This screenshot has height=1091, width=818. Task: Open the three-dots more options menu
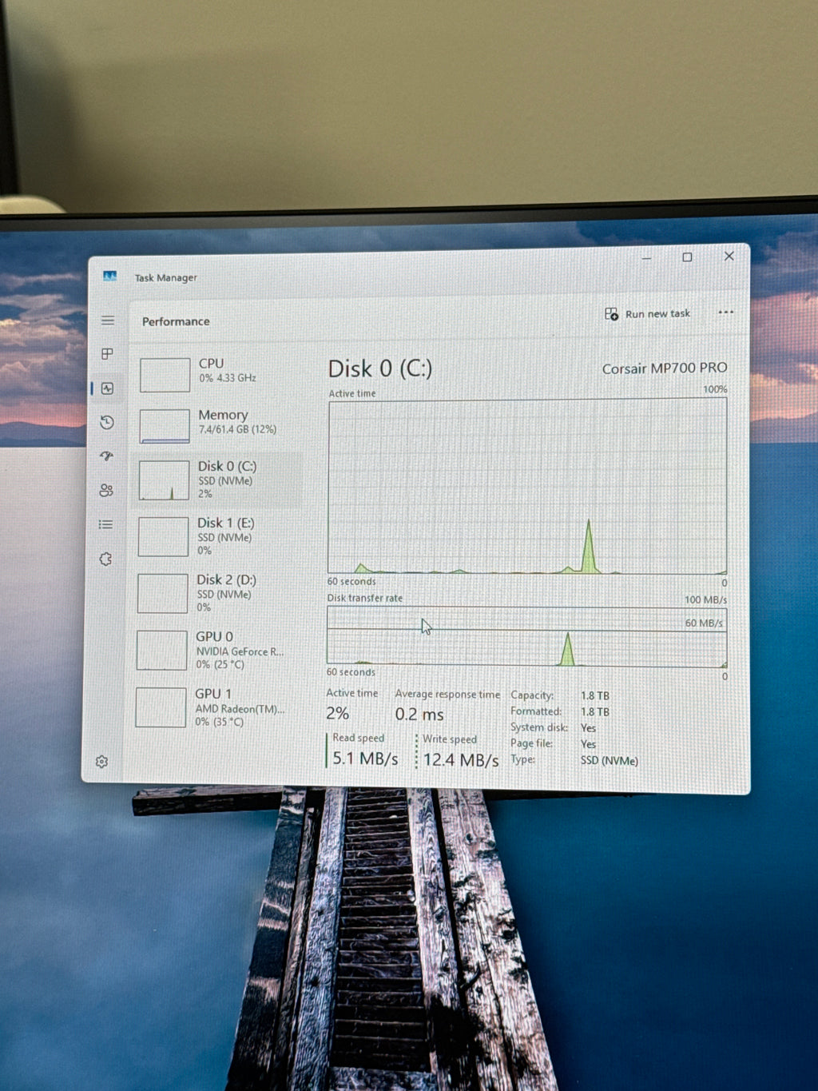point(725,312)
